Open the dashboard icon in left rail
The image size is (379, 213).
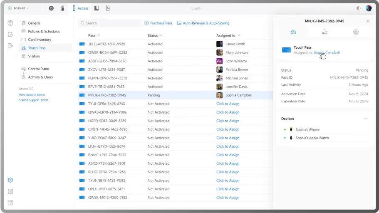[10, 23]
